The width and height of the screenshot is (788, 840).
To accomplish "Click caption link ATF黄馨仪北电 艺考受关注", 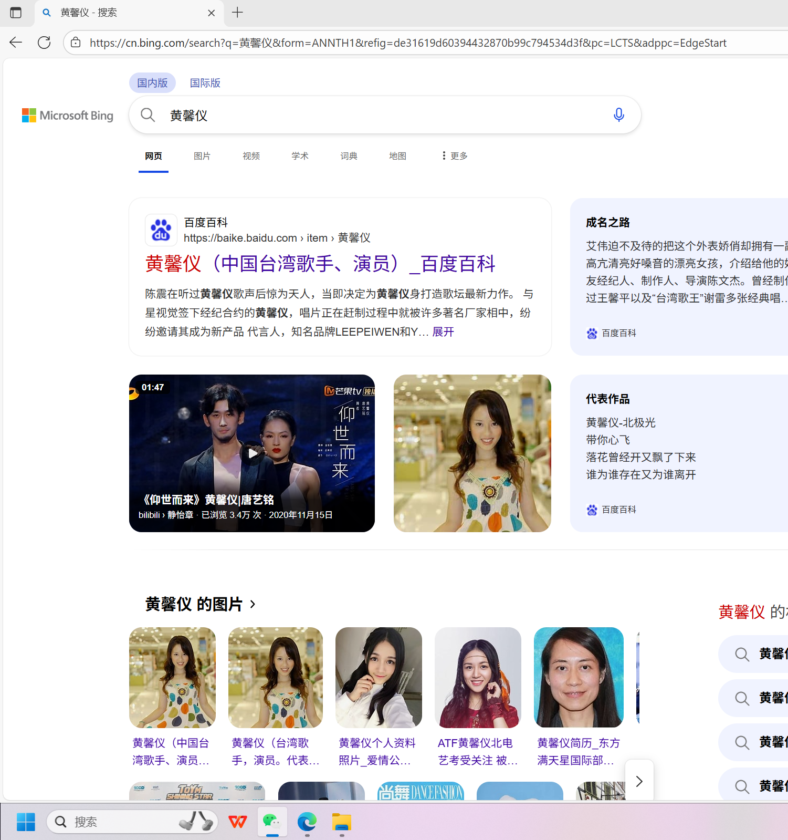I will [x=478, y=752].
